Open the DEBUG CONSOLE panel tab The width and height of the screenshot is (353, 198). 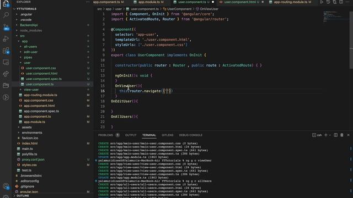pos(191,135)
